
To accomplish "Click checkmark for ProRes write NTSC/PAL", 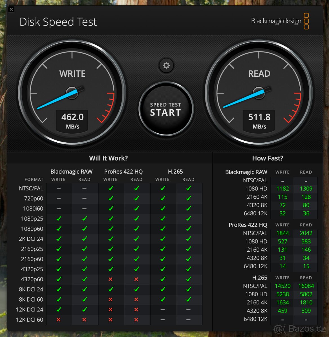I will pos(111,188).
